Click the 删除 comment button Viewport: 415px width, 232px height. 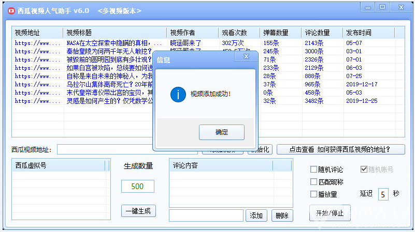pyautogui.click(x=282, y=215)
